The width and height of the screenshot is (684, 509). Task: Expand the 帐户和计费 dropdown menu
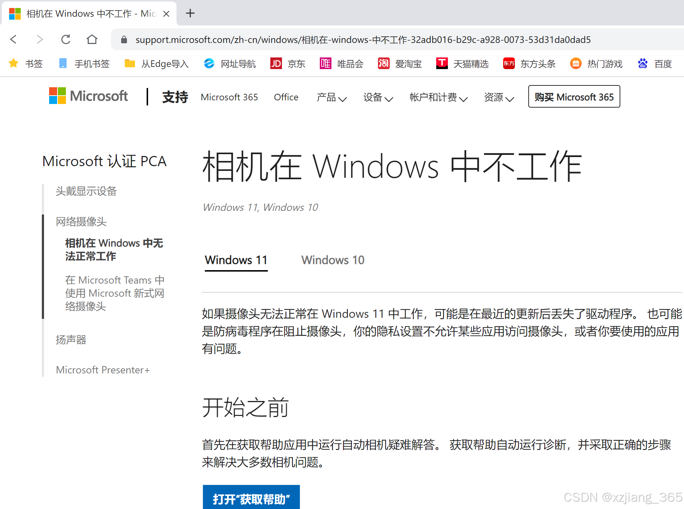click(438, 97)
